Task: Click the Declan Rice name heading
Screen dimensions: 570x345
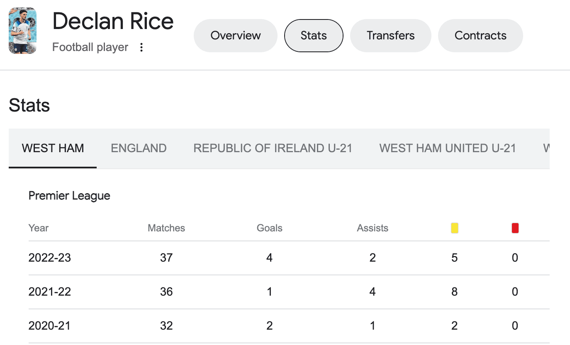Action: pos(113,22)
